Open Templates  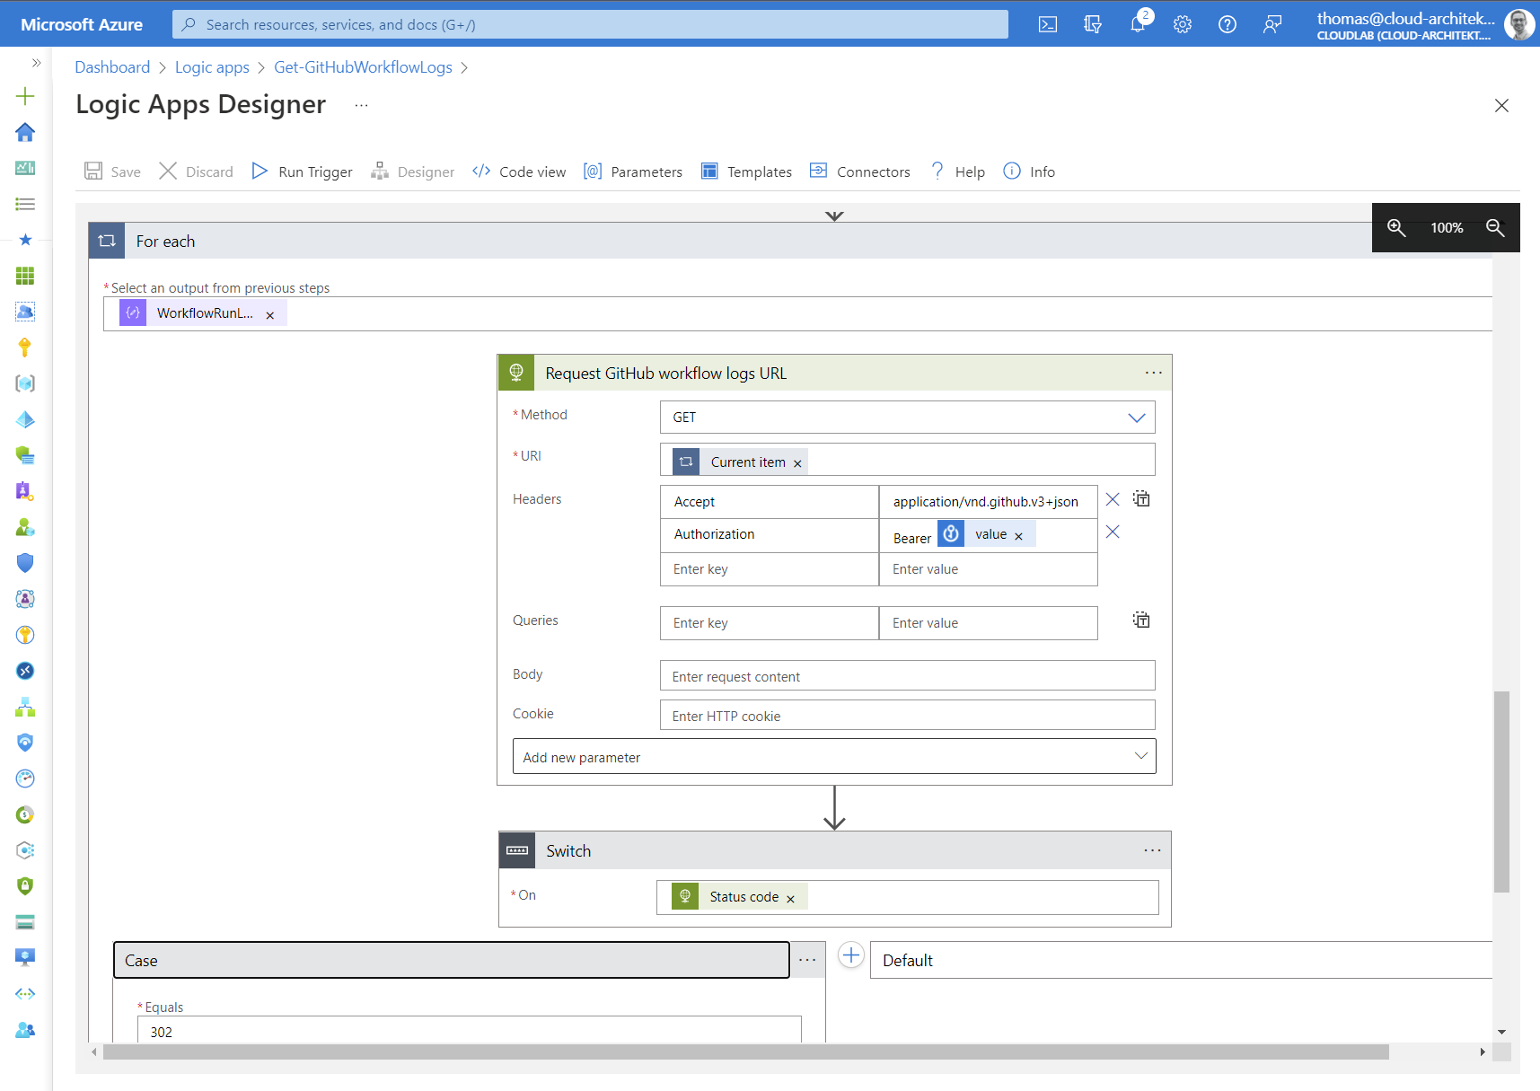(746, 172)
